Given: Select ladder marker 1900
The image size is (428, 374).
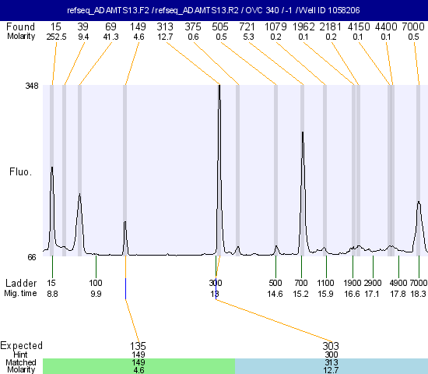Looking at the screenshot, I should pos(353,283).
